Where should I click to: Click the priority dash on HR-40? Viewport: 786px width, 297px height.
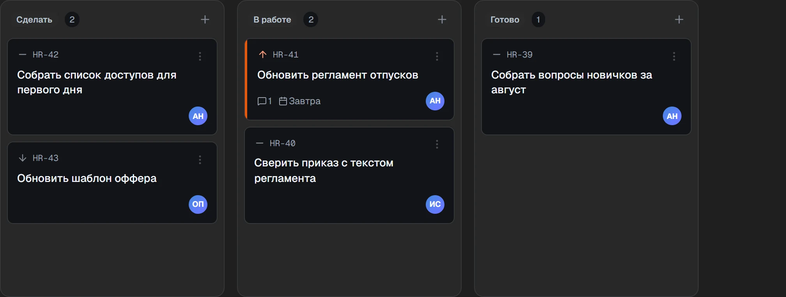pos(260,143)
